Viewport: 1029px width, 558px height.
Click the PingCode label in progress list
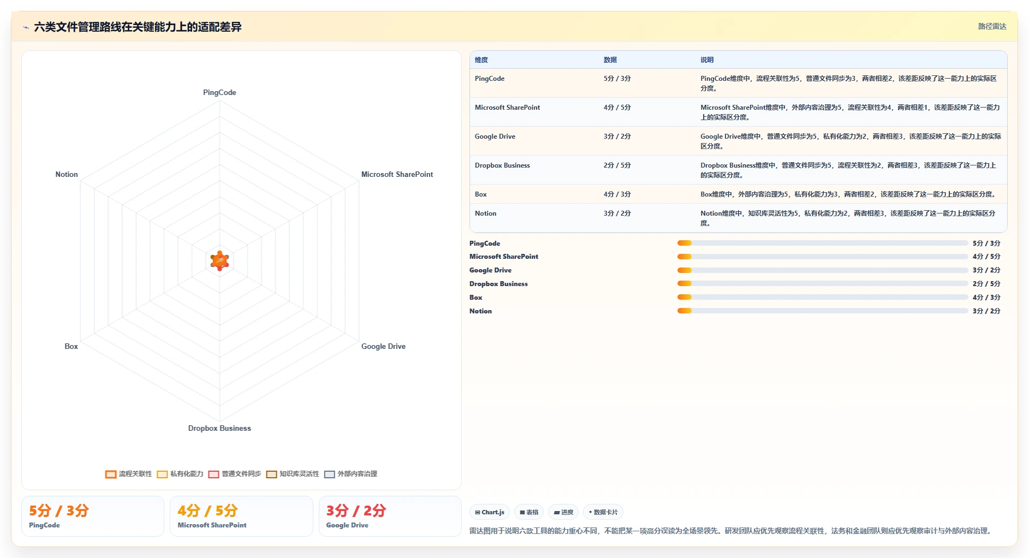coord(485,244)
